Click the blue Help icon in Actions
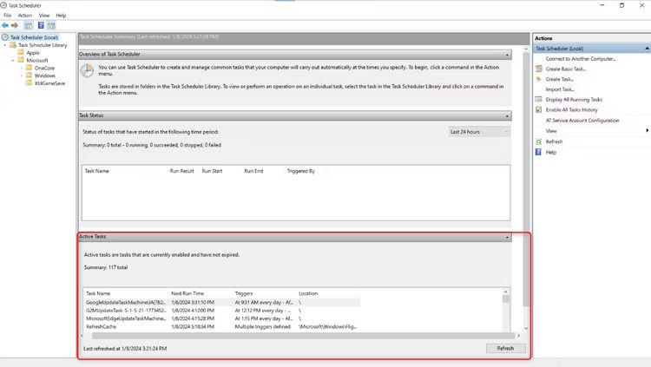The width and height of the screenshot is (651, 367). [x=538, y=152]
